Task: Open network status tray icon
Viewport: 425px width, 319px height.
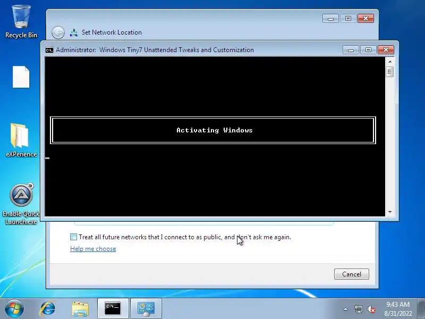Action: (358, 309)
